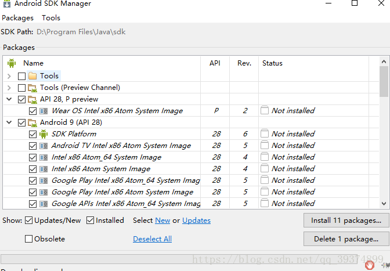The image size is (390, 271).
Task: Click the Tools folder icon
Action: pyautogui.click(x=32, y=76)
